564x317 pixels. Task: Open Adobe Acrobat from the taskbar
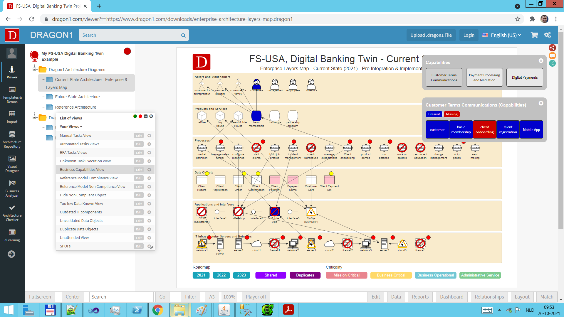[288, 310]
